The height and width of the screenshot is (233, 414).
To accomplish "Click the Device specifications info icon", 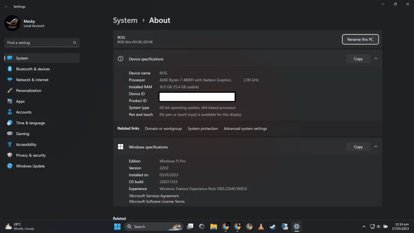I will point(120,59).
